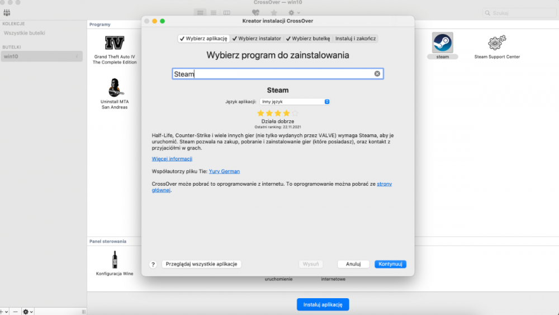Click the help question mark button
This screenshot has height=315, width=559.
(153, 264)
